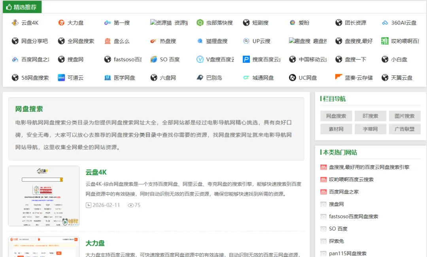This screenshot has width=427, height=257.
Task: Click the 团长资源 globe icon
Action: pos(338,23)
